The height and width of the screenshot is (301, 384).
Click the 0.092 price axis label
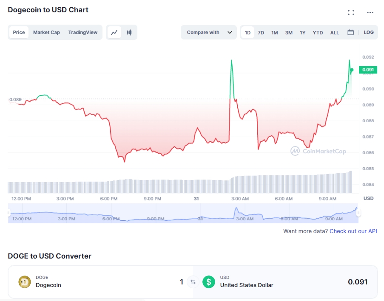[x=368, y=57]
